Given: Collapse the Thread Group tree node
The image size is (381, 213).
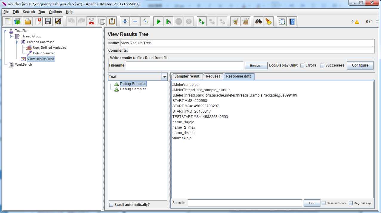Looking at the screenshot, I should click(x=11, y=37).
